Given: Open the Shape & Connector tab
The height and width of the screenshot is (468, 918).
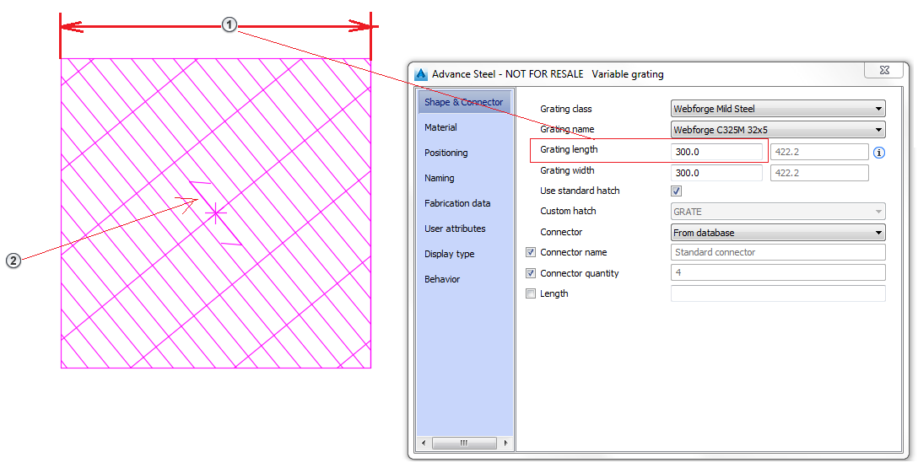Looking at the screenshot, I should 464,102.
